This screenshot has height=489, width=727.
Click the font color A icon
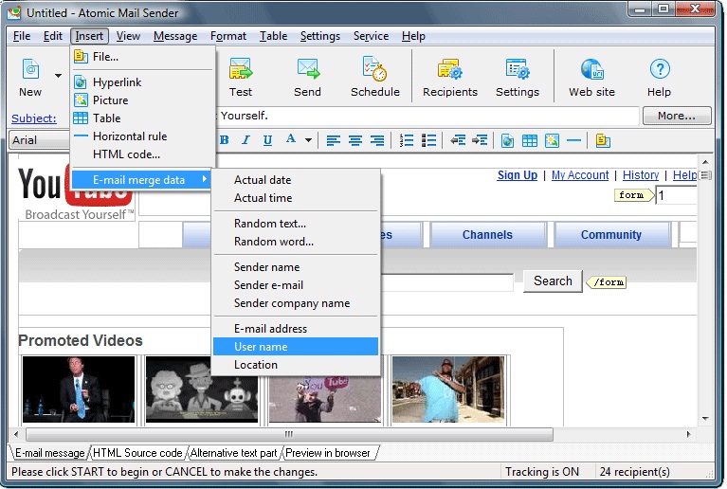[x=291, y=139]
